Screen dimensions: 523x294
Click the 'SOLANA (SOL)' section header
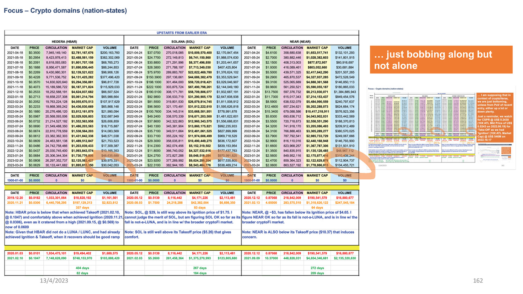point(183,42)
